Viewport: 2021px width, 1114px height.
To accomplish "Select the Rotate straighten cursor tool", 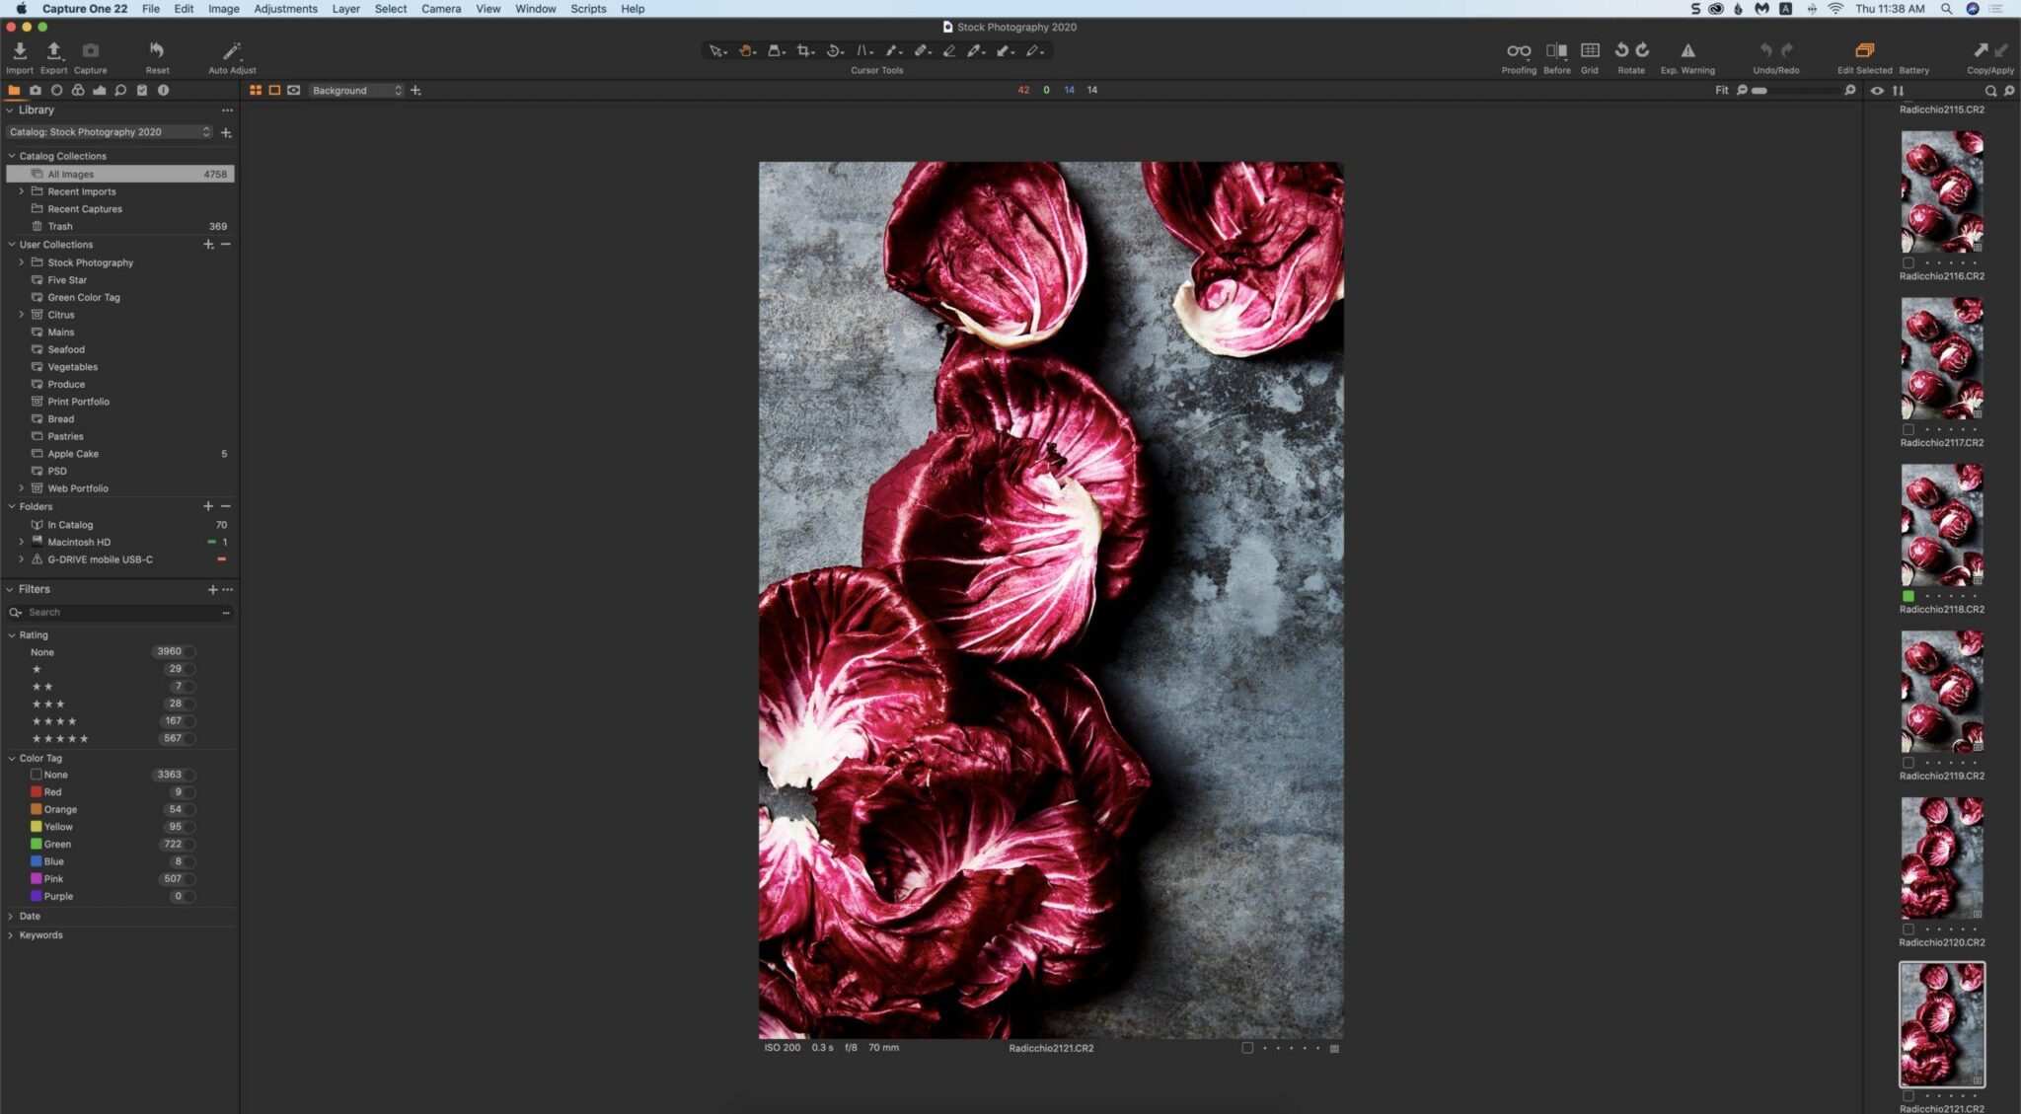I will (x=834, y=50).
